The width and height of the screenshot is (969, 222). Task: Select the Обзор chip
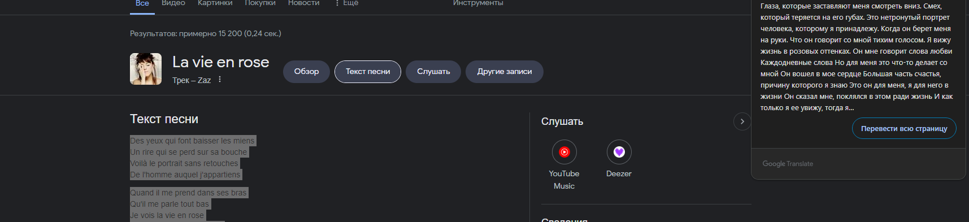(306, 72)
